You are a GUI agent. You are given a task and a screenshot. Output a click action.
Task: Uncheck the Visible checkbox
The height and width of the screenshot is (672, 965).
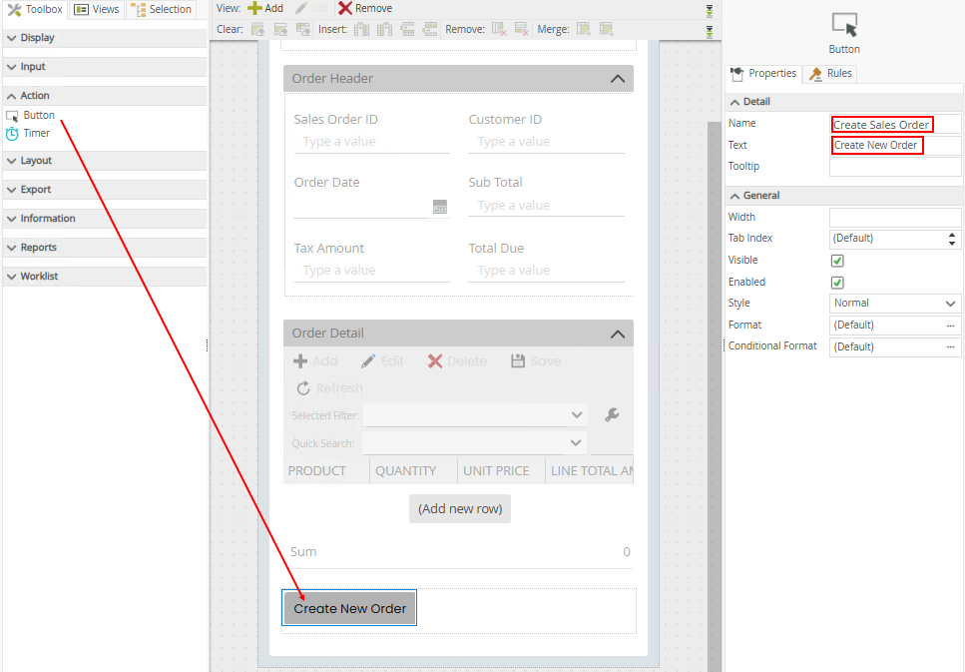(x=838, y=261)
